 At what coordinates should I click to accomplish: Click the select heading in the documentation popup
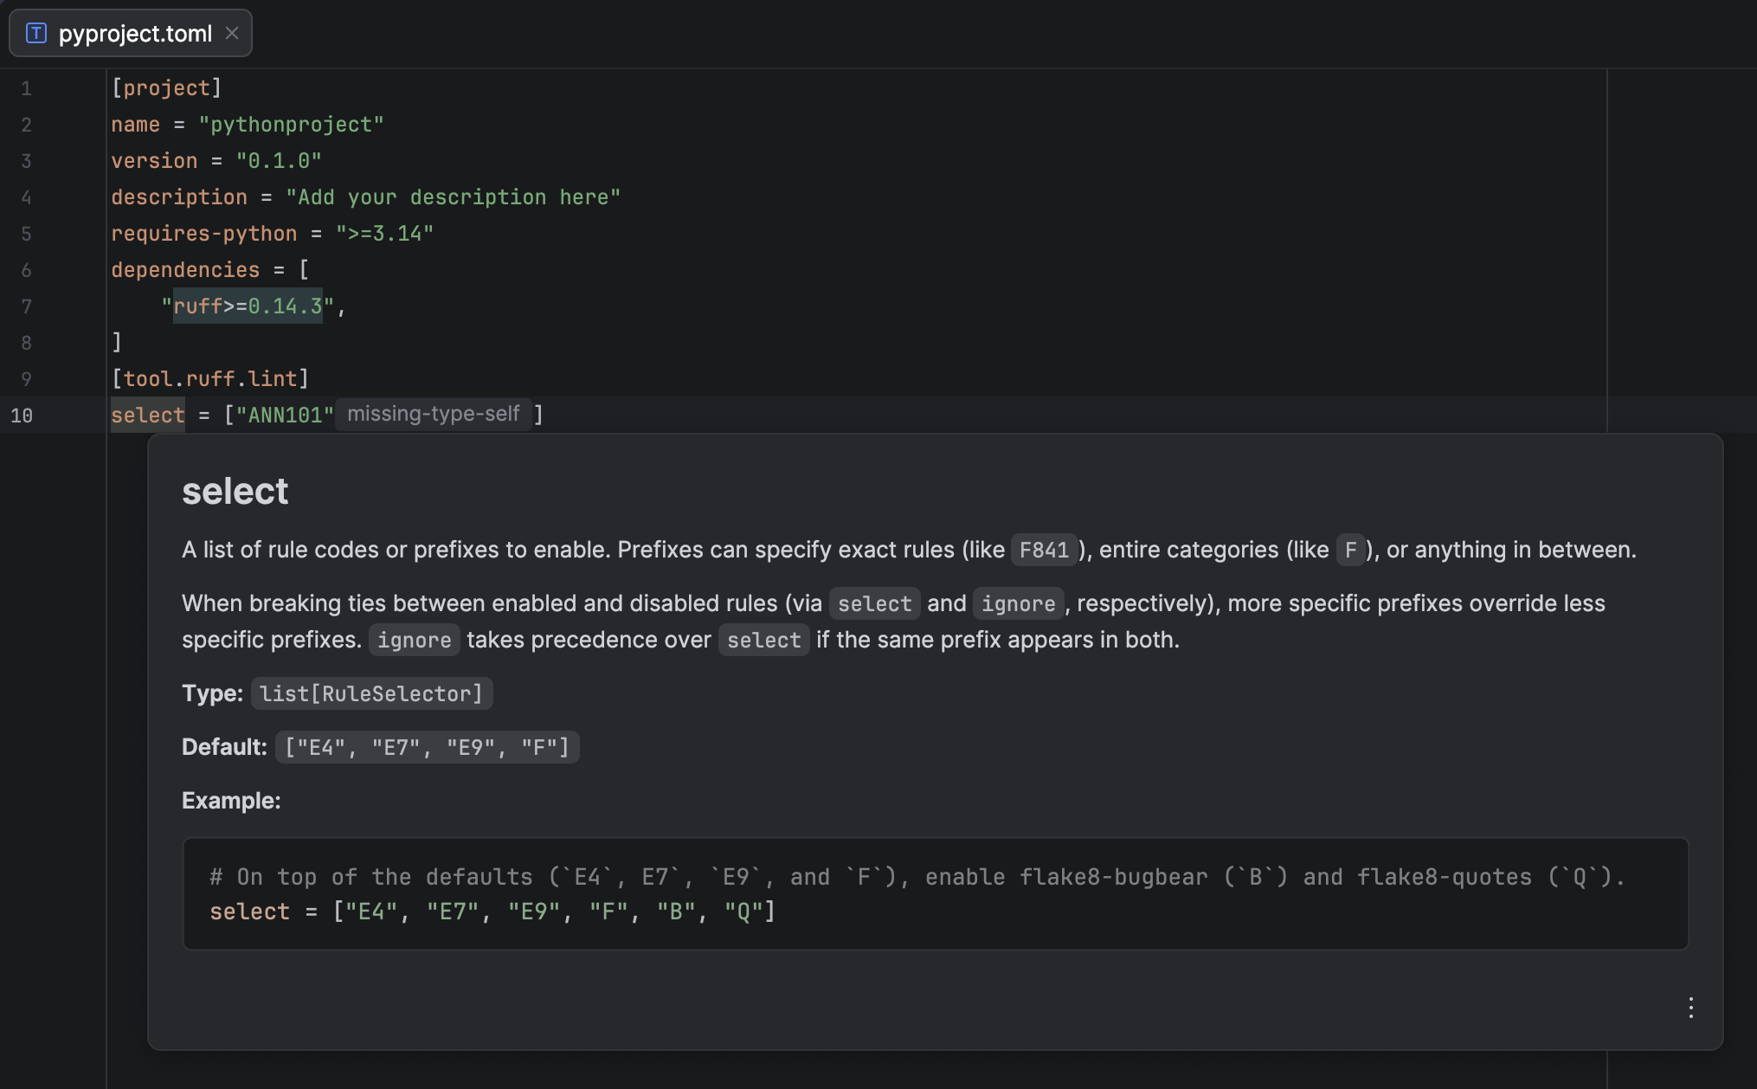pos(235,491)
